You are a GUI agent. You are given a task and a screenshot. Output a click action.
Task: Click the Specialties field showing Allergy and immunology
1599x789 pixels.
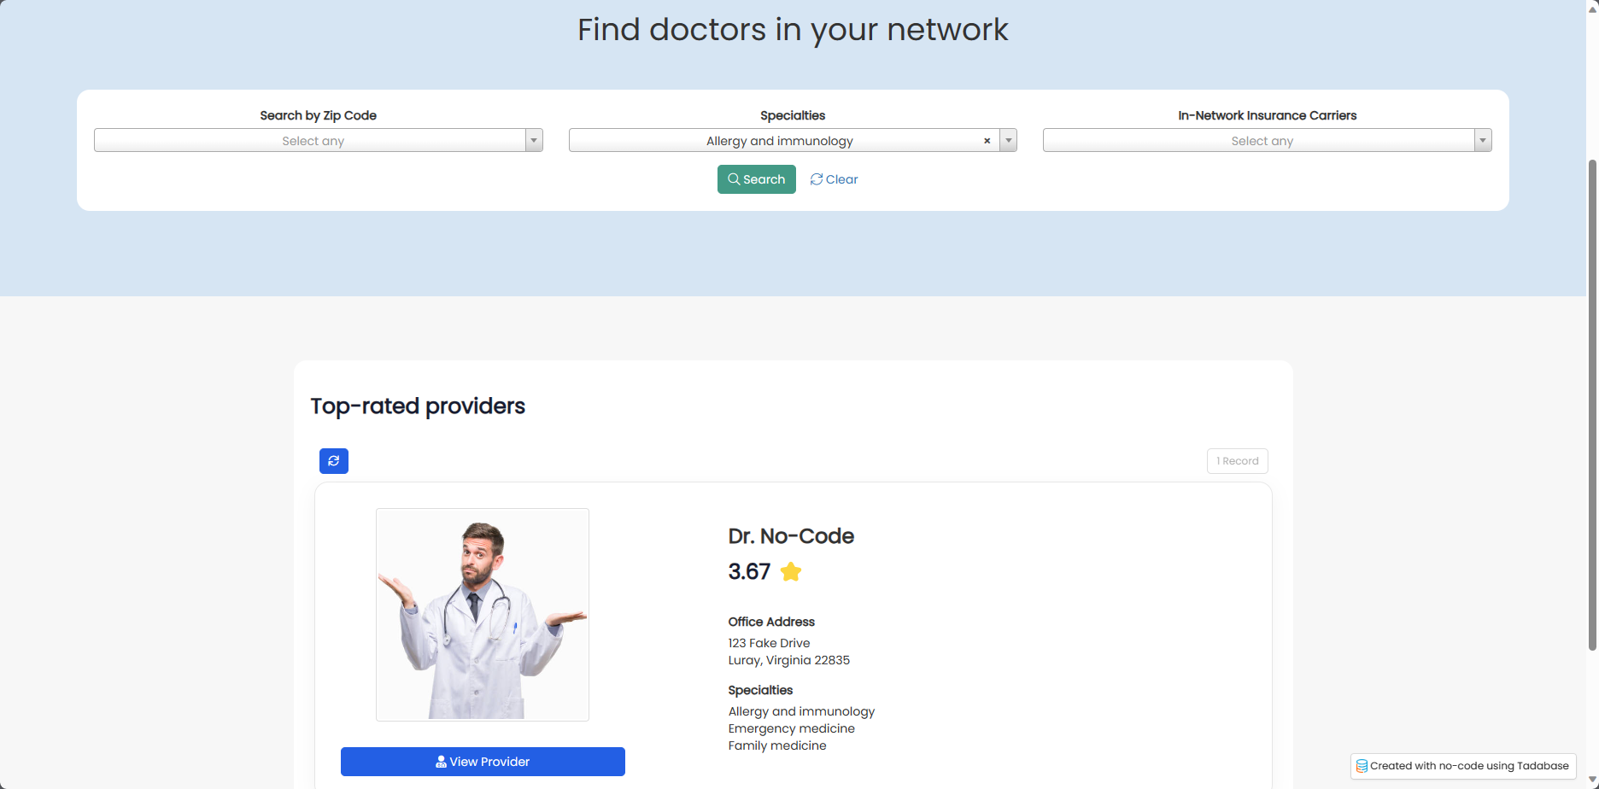click(779, 141)
